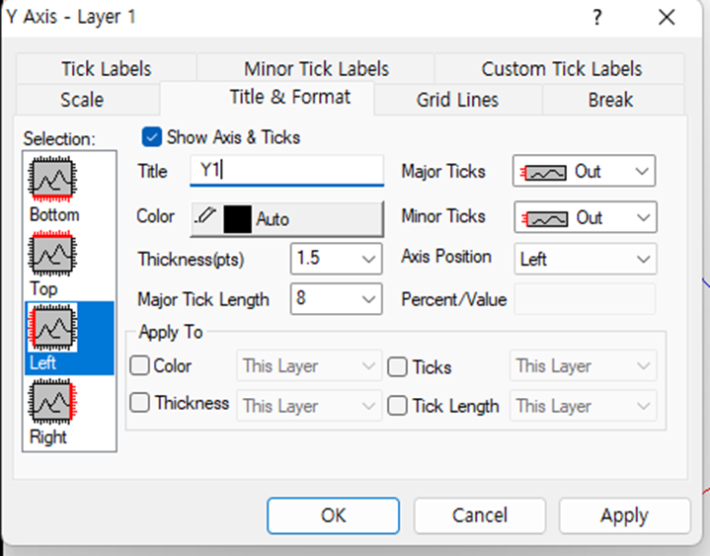The width and height of the screenshot is (710, 556).
Task: Click the help question mark icon
Action: click(597, 18)
